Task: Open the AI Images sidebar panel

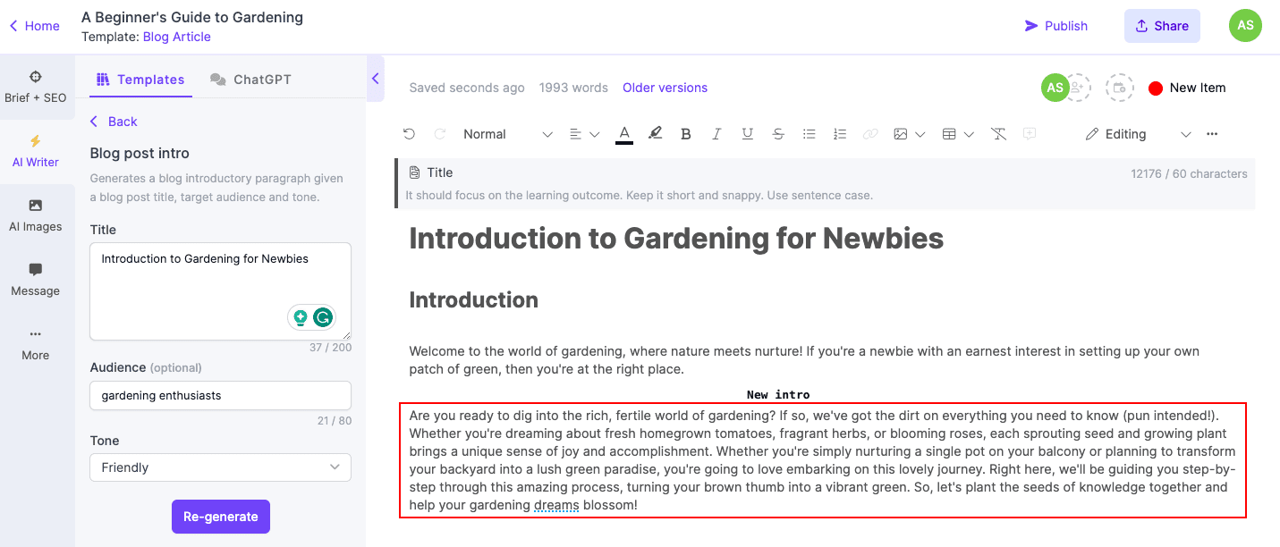Action: pyautogui.click(x=36, y=215)
